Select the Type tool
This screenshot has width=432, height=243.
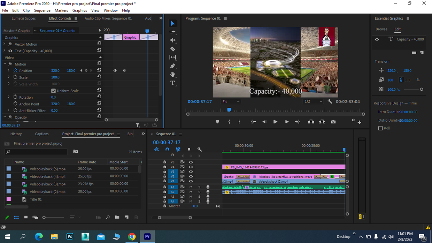tap(173, 83)
